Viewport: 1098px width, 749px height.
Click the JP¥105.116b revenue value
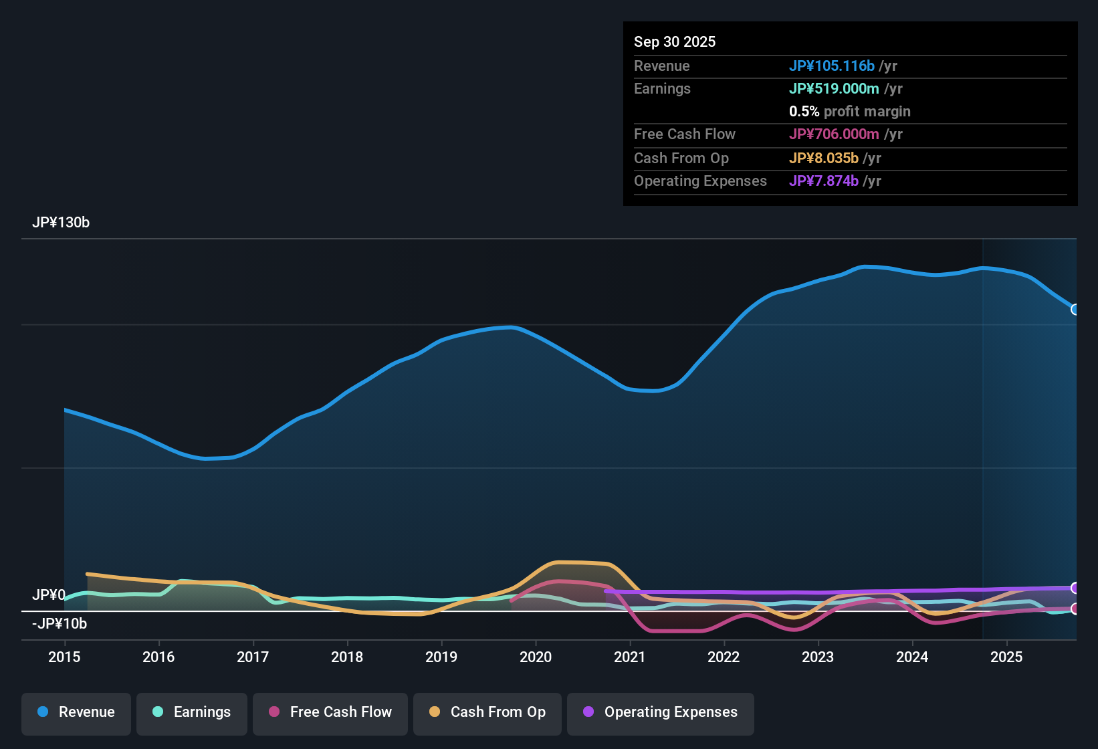(832, 66)
